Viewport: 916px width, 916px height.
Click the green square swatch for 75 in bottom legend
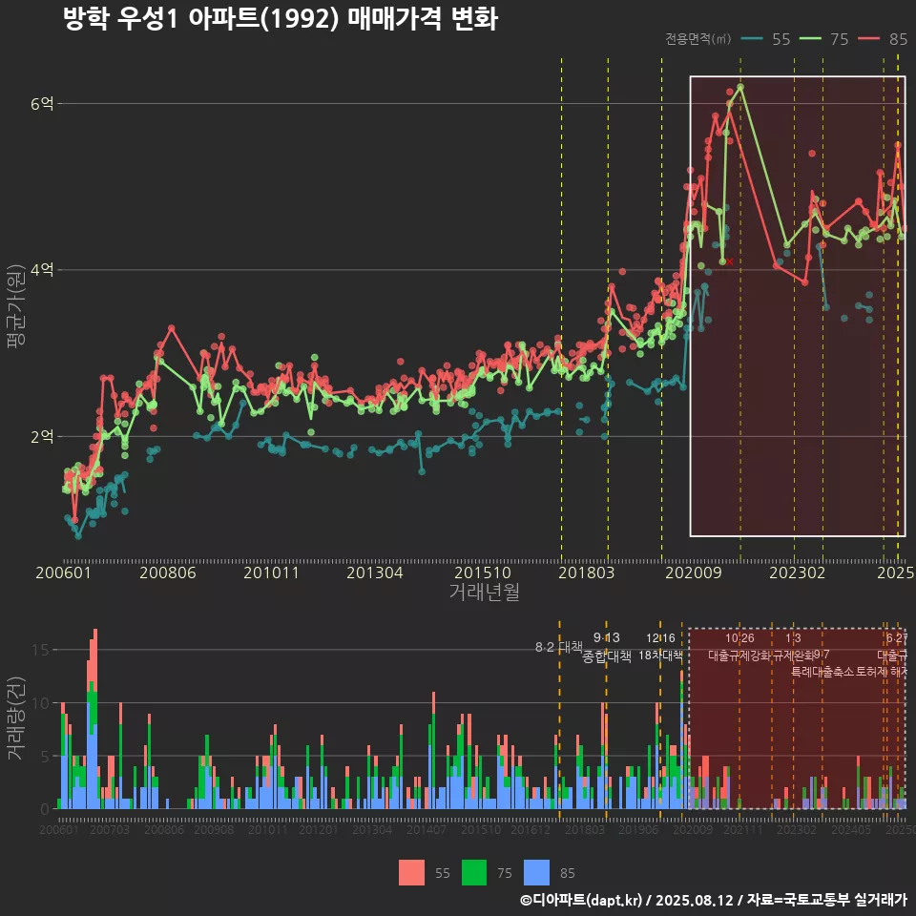474,873
